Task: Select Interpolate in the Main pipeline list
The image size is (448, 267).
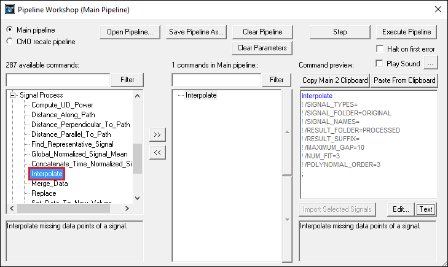Action: pos(201,95)
